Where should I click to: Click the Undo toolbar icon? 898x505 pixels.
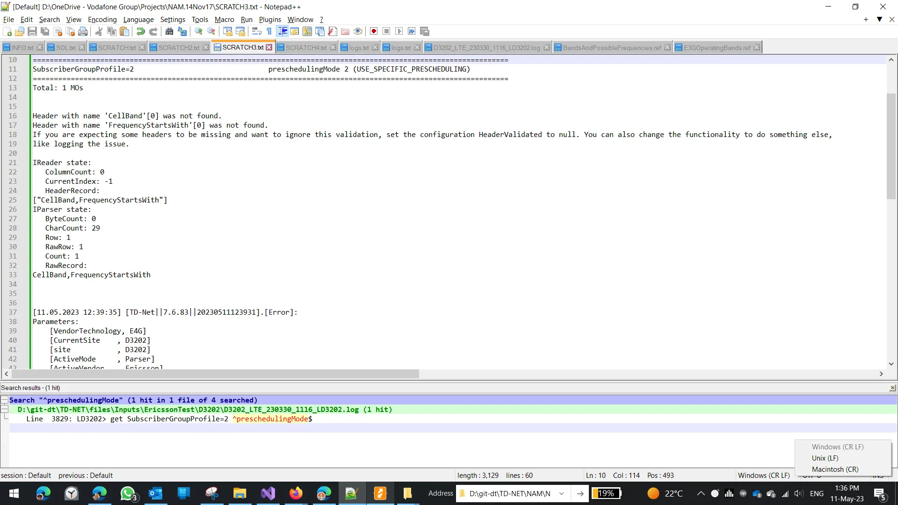(x=140, y=31)
